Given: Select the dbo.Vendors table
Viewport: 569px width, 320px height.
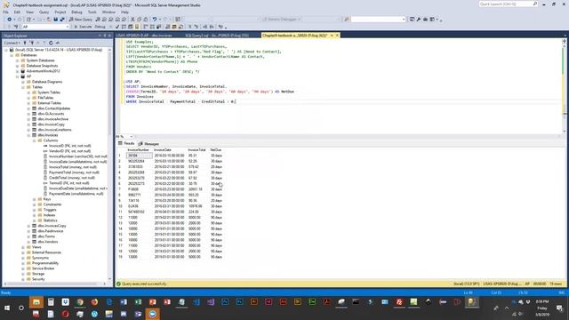Looking at the screenshot, I should pyautogui.click(x=48, y=242).
